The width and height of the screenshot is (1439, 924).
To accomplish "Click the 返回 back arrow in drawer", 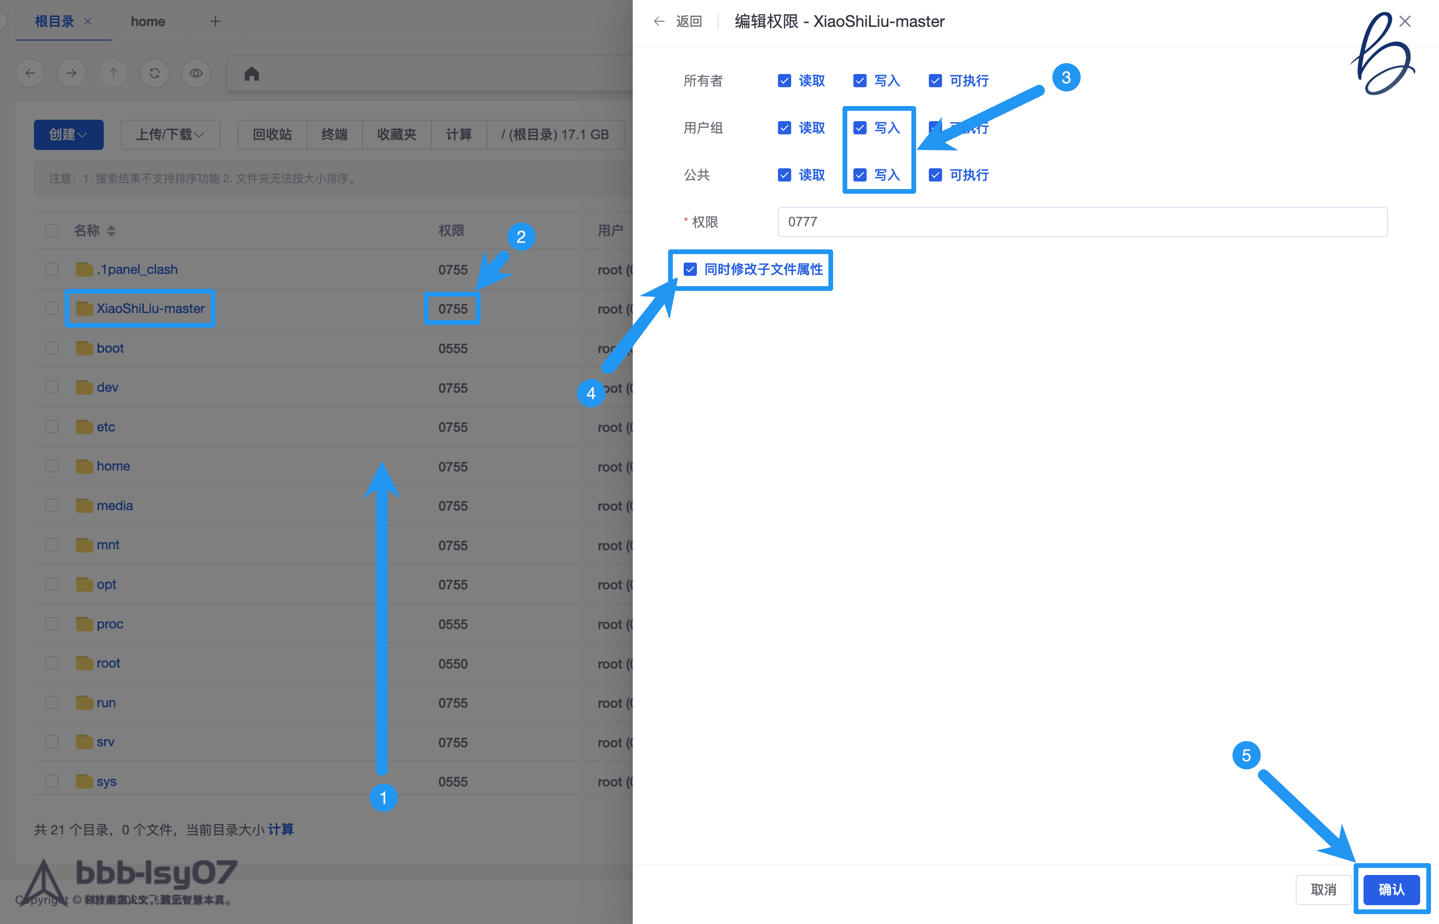I will click(x=659, y=22).
